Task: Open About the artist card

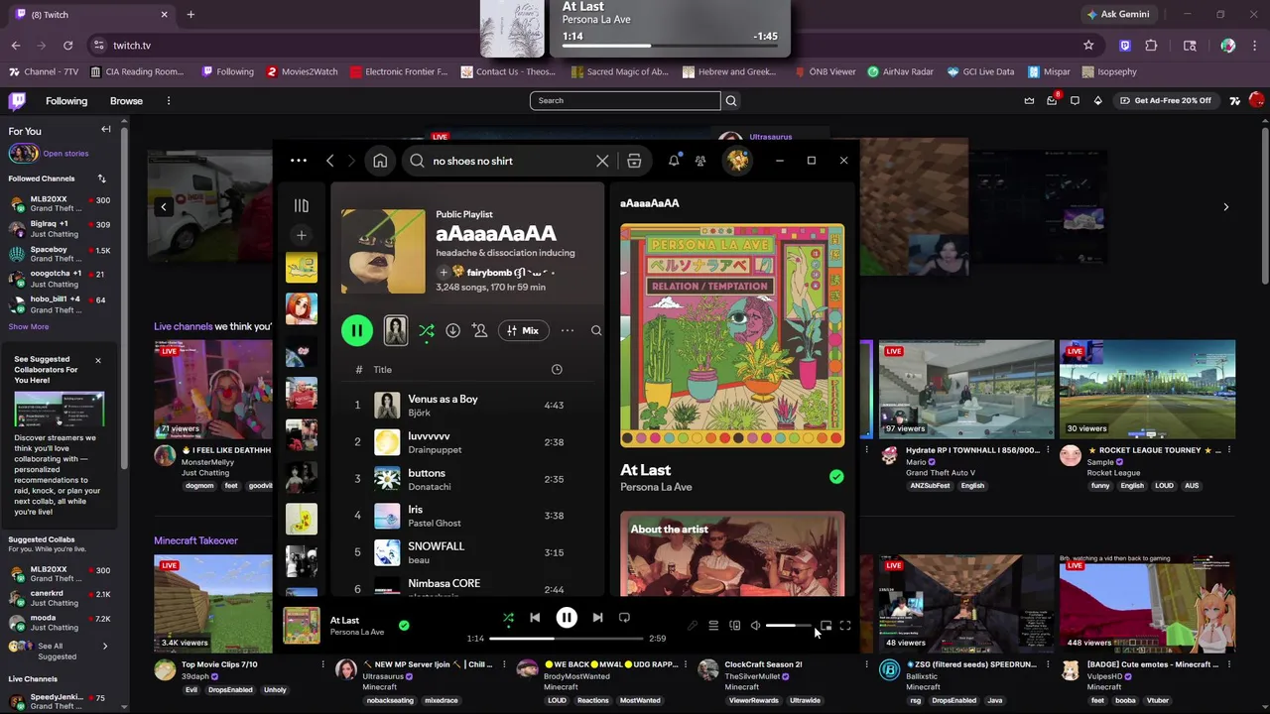Action: point(732,554)
